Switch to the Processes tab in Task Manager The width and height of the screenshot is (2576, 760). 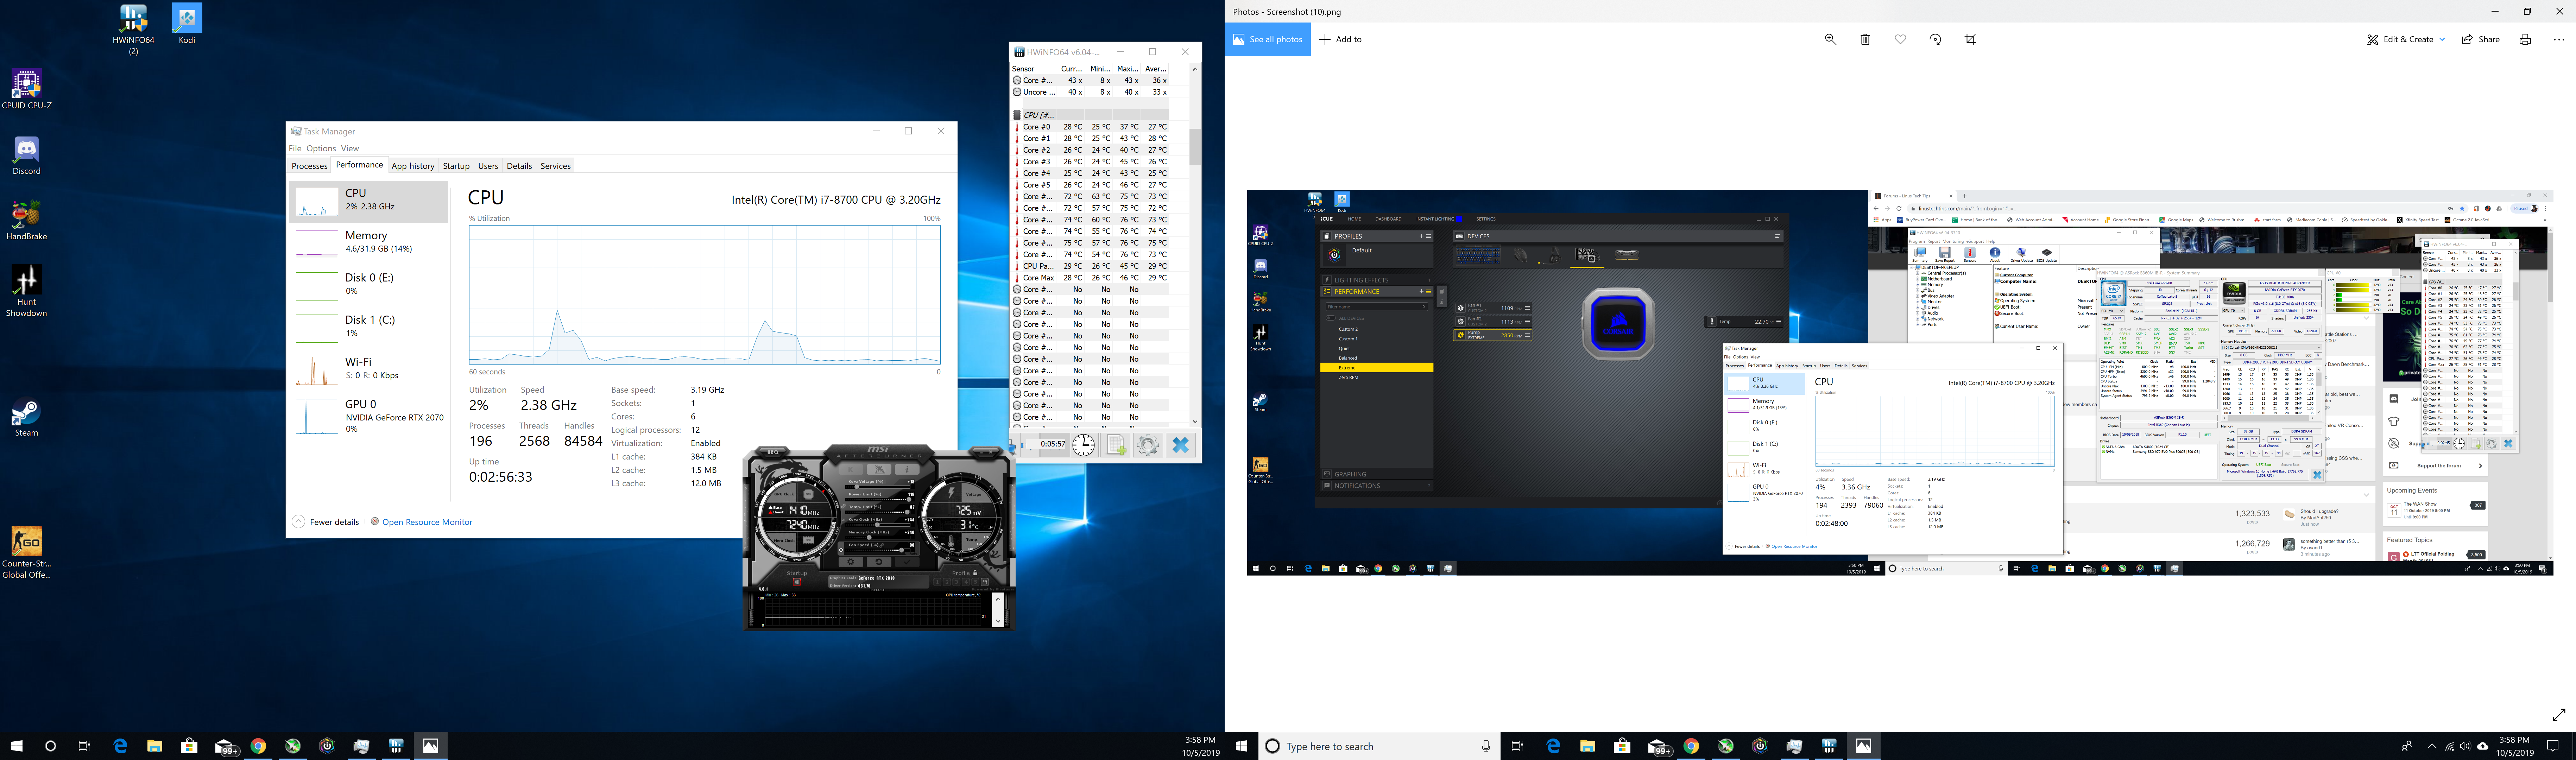(x=309, y=166)
